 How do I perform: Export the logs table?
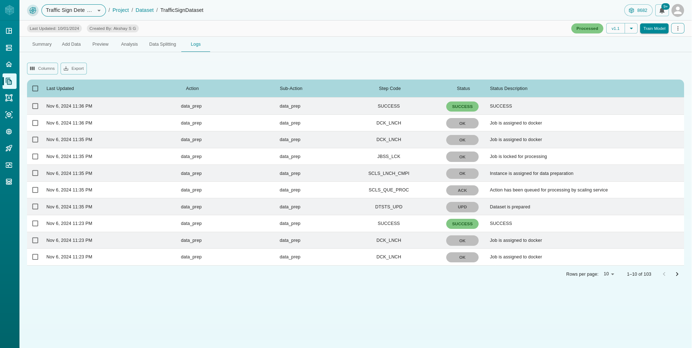(x=74, y=68)
